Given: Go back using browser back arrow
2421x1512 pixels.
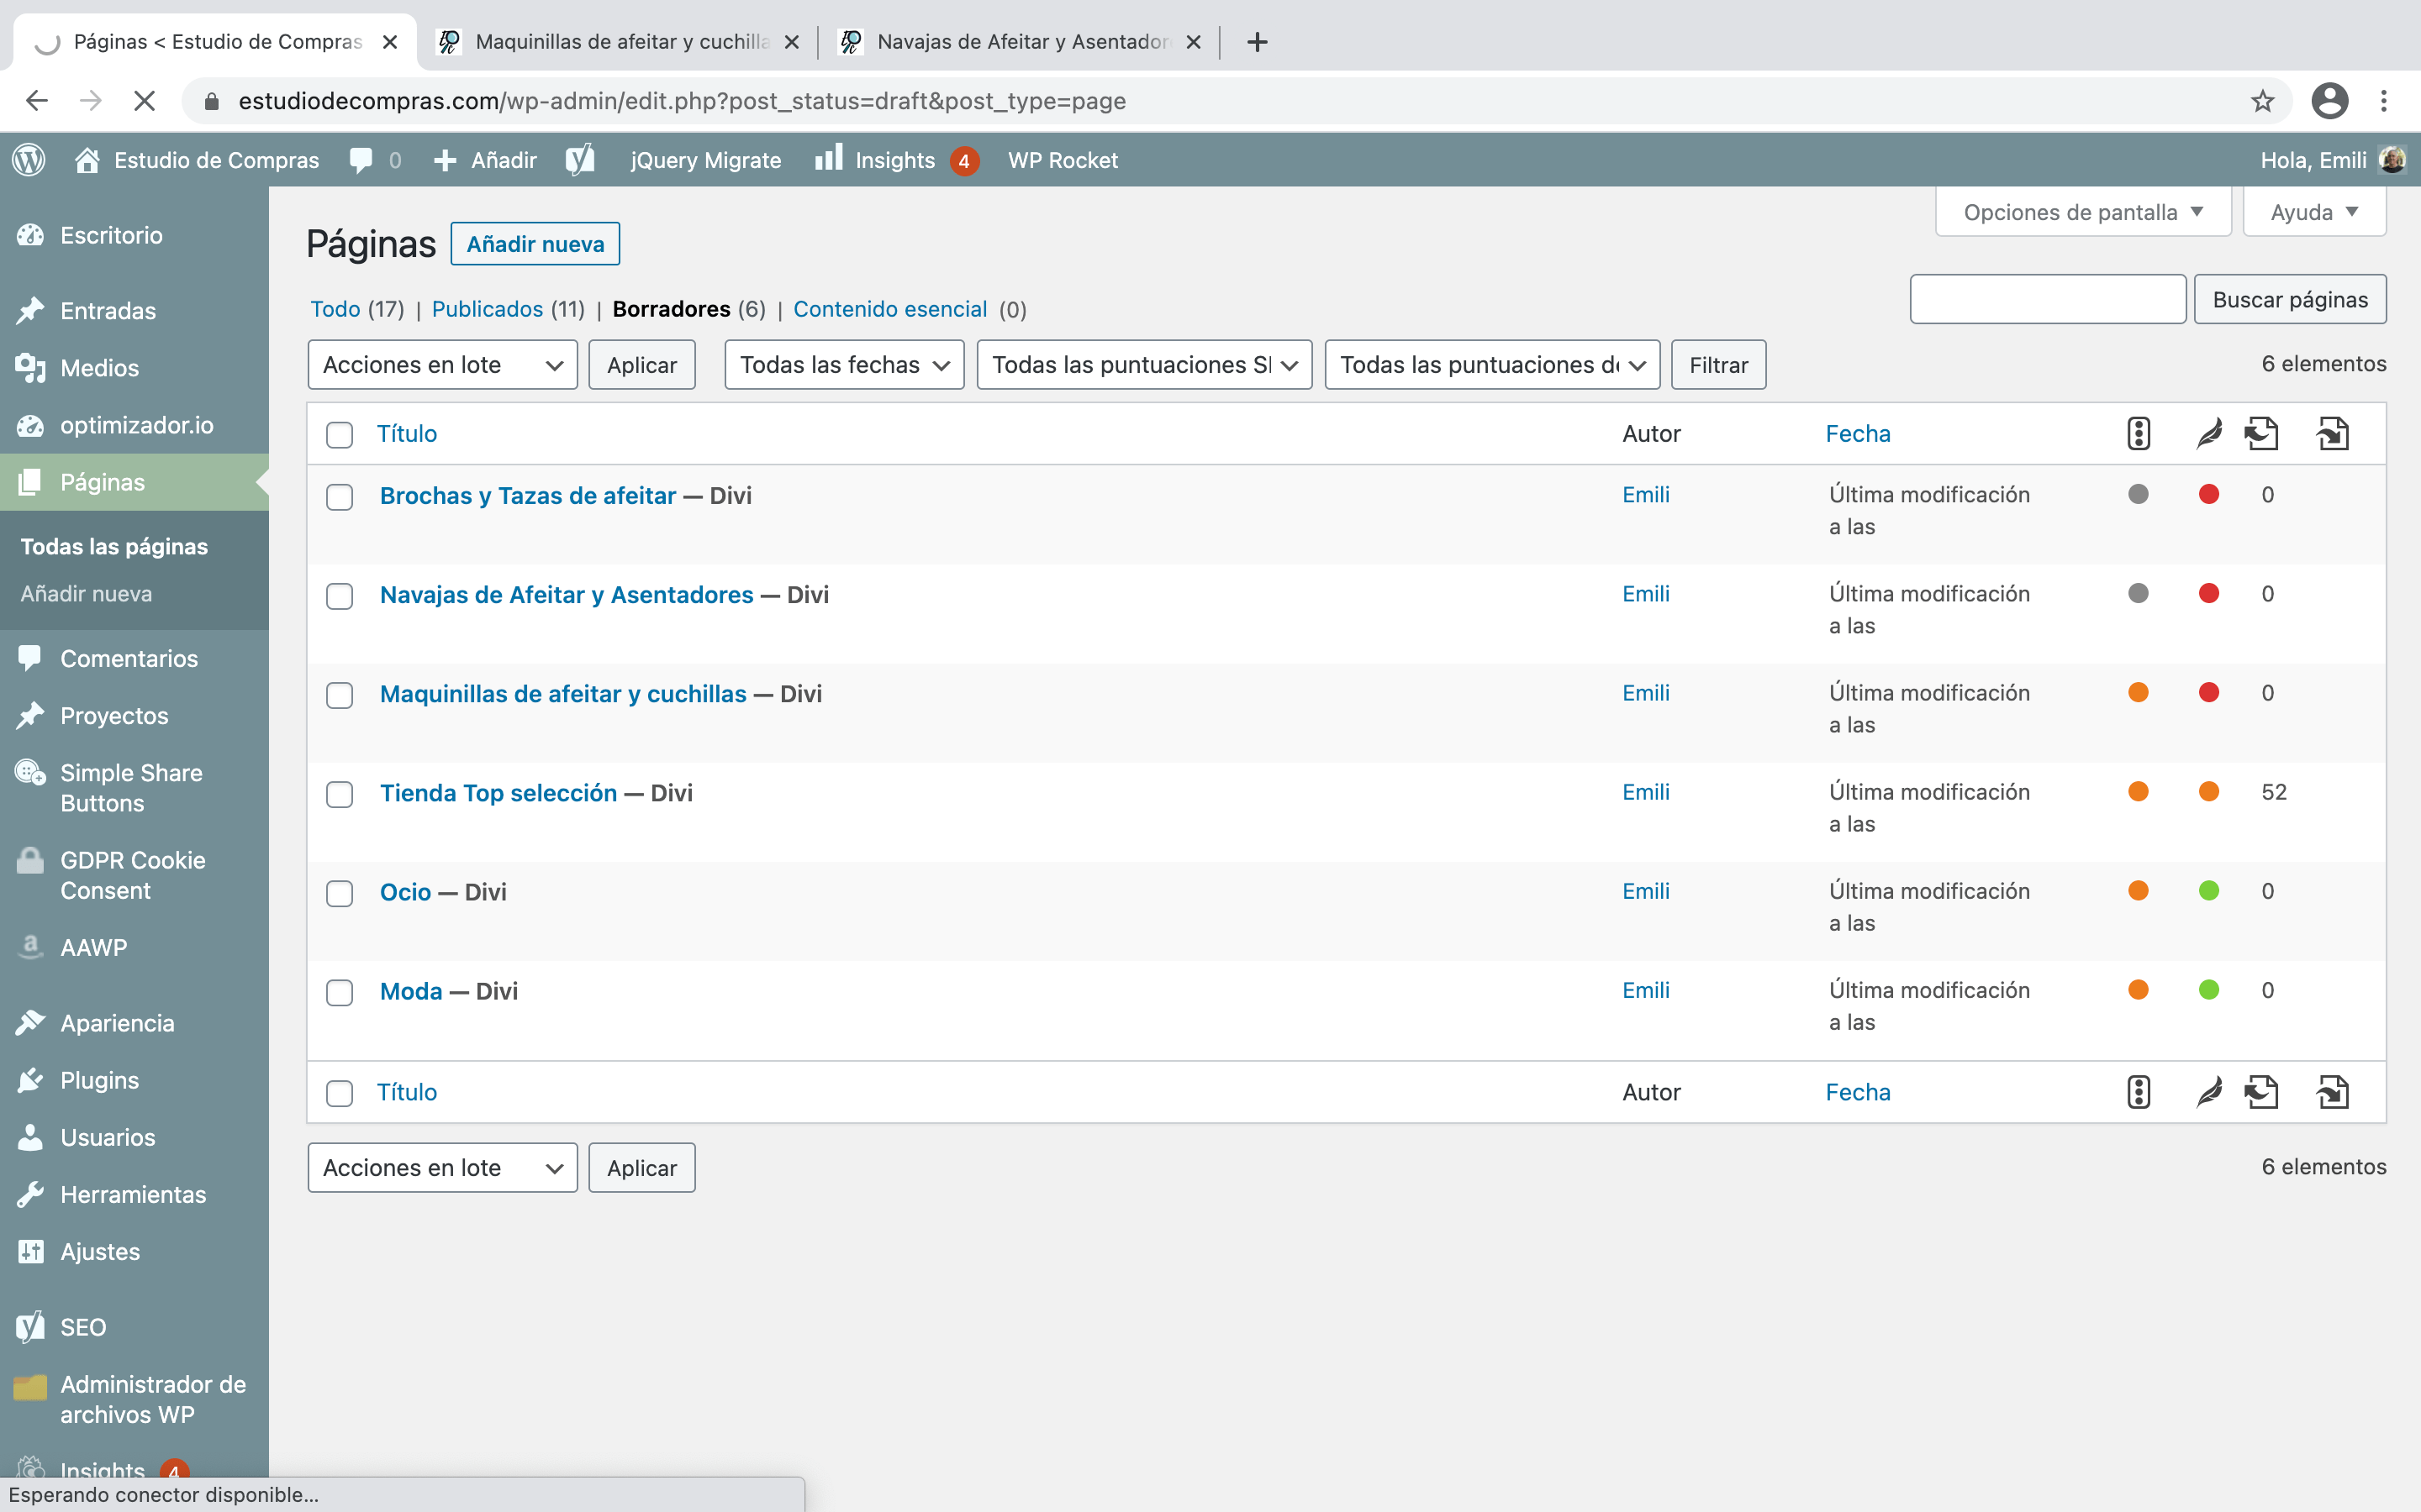Looking at the screenshot, I should (x=37, y=101).
